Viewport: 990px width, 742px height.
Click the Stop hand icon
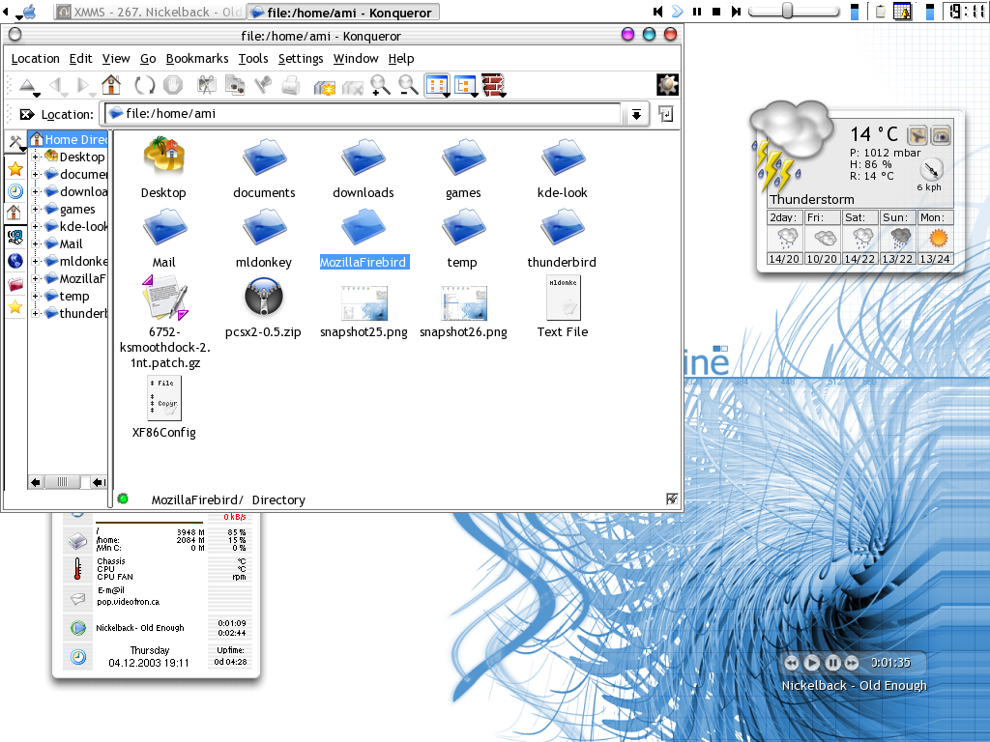point(172,85)
